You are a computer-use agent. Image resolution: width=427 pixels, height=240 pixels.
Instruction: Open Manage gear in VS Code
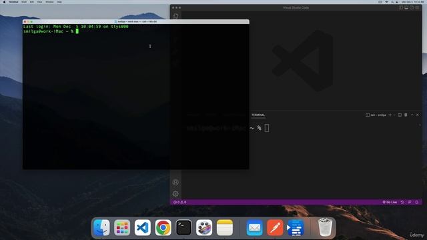tap(175, 194)
